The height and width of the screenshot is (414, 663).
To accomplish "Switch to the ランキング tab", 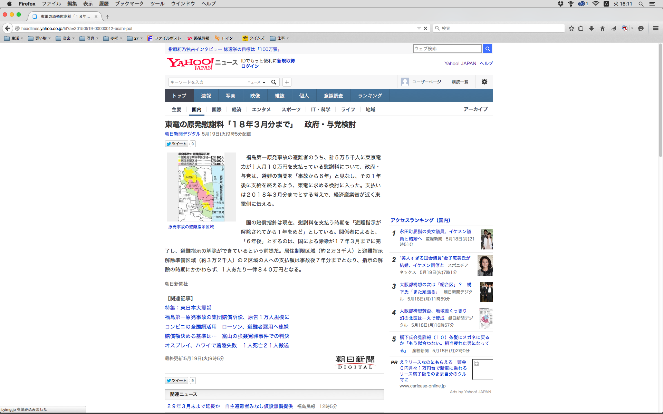I will click(x=370, y=96).
